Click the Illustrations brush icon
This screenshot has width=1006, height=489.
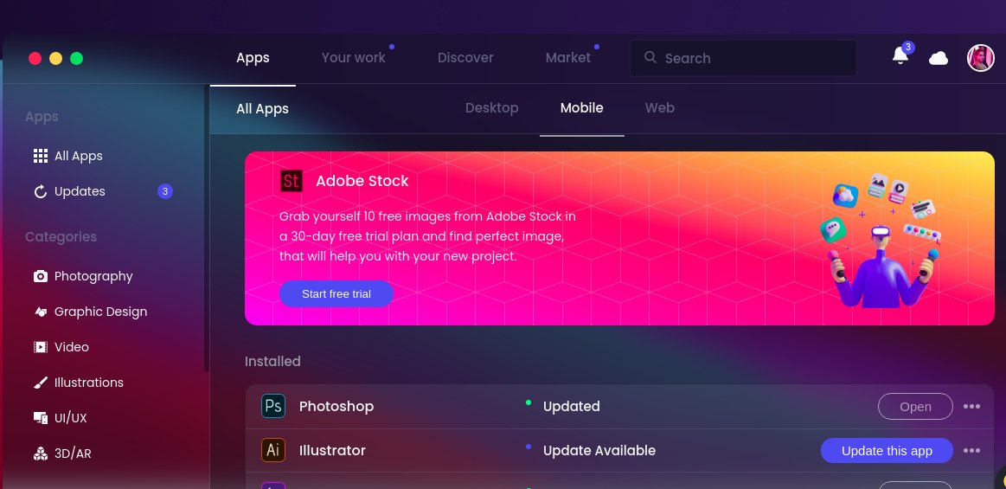[x=41, y=383]
